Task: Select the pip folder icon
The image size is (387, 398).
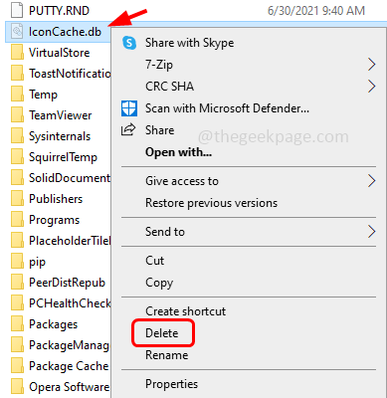Action: [x=17, y=262]
